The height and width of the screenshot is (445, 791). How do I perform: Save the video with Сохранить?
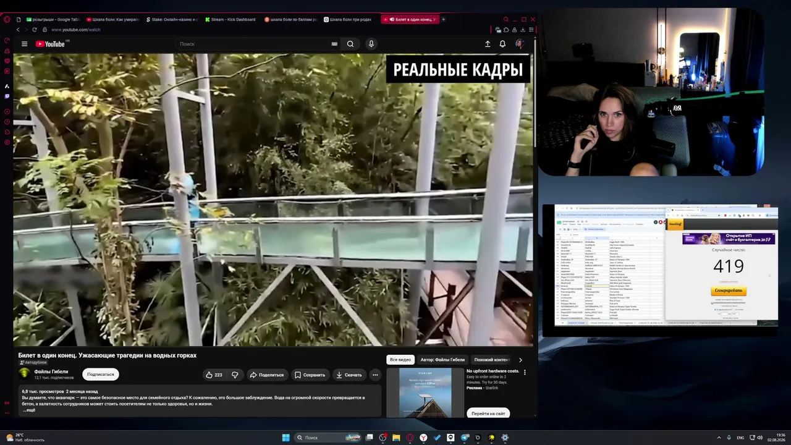(310, 375)
